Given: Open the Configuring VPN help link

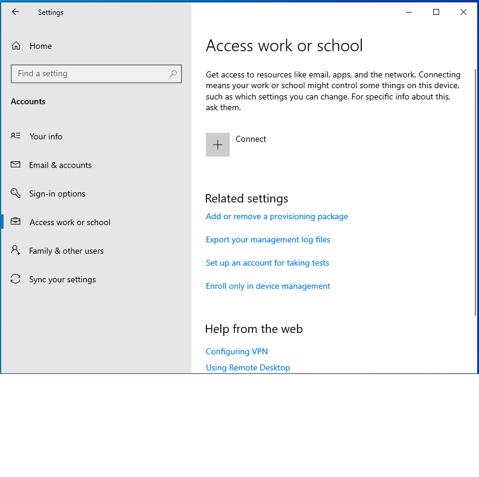Looking at the screenshot, I should pyautogui.click(x=236, y=351).
